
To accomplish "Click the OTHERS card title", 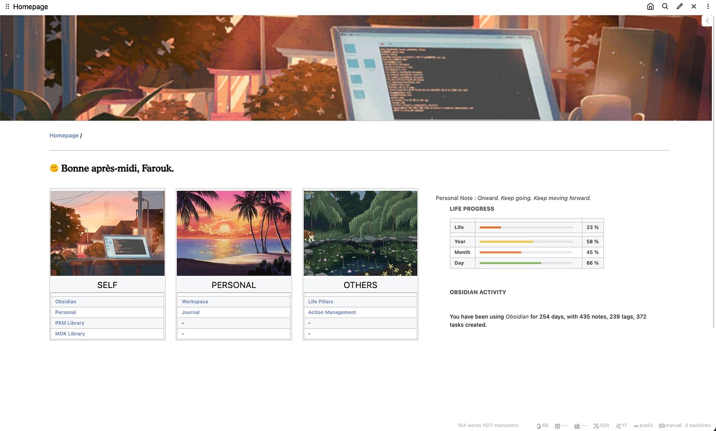I will click(361, 285).
